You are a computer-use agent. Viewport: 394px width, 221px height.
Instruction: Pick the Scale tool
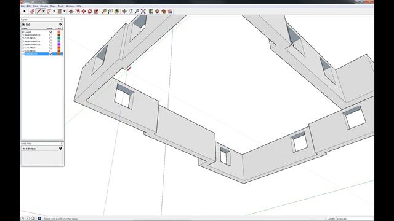click(96, 11)
